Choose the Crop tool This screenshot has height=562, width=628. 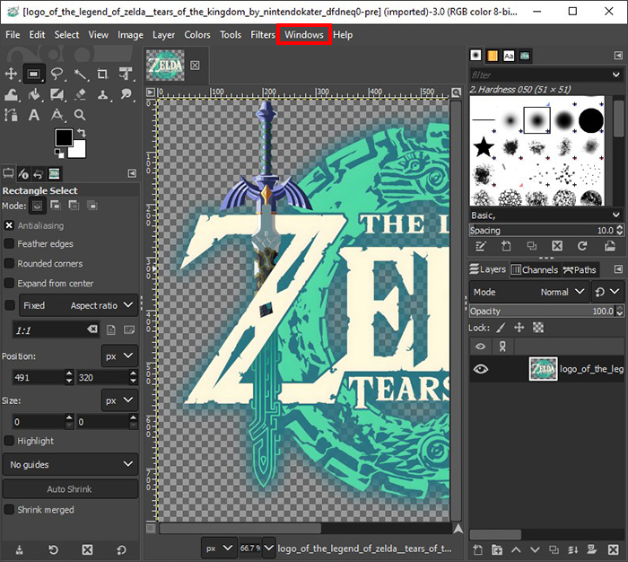[102, 74]
